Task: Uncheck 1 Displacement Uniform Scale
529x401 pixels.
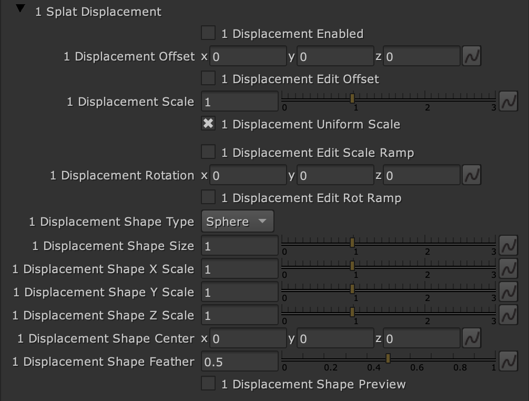Action: pos(208,124)
